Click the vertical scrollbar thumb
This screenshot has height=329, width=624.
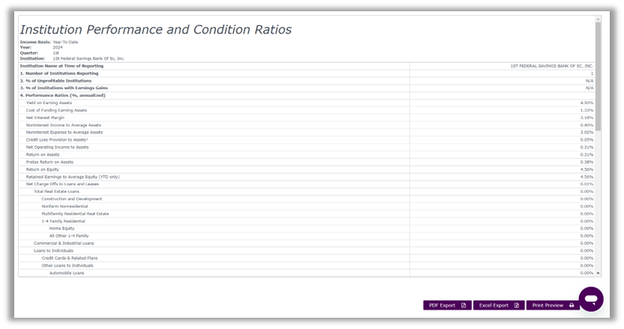(x=598, y=76)
